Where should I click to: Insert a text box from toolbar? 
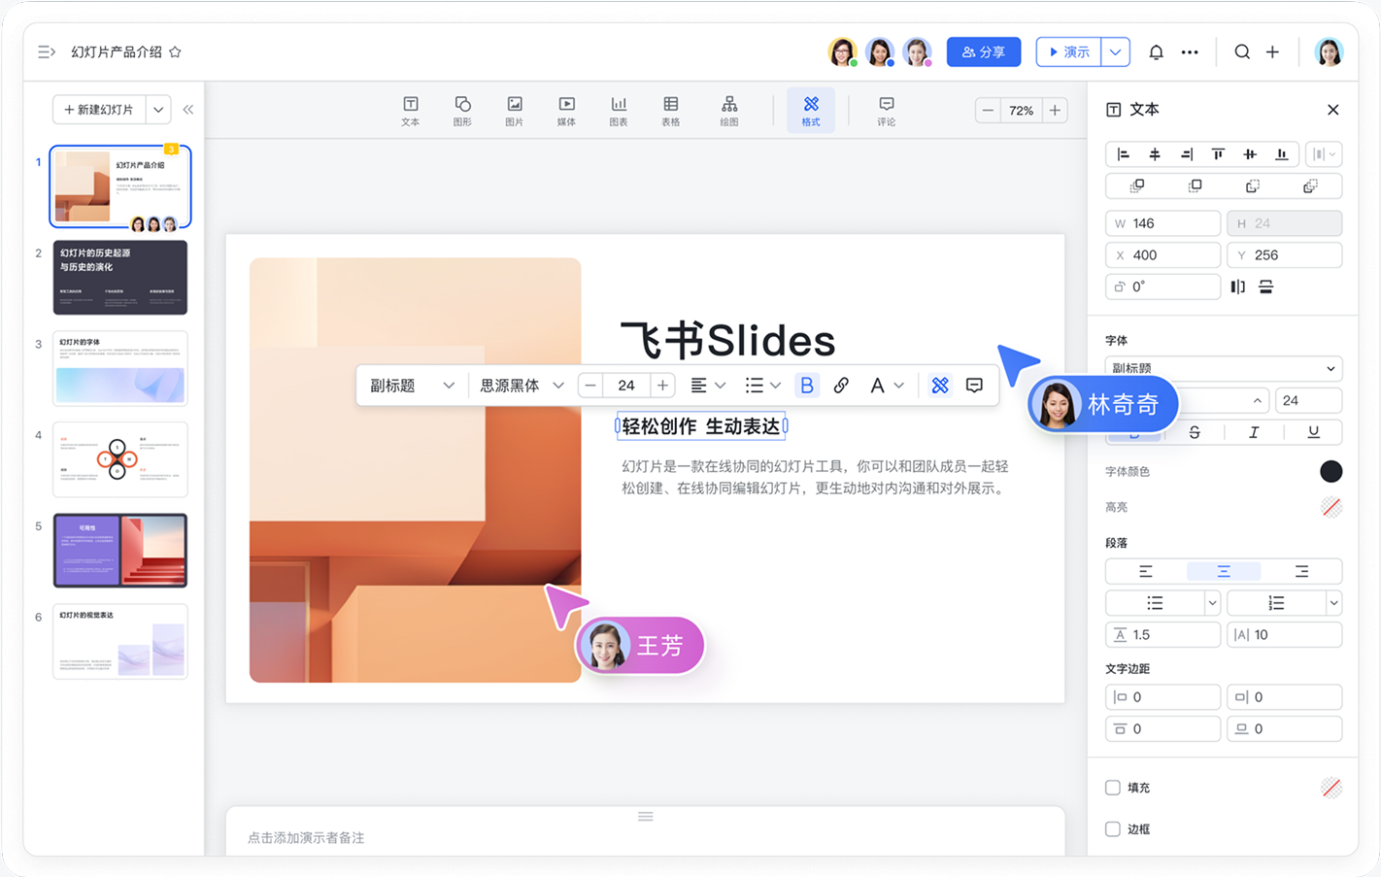[411, 111]
